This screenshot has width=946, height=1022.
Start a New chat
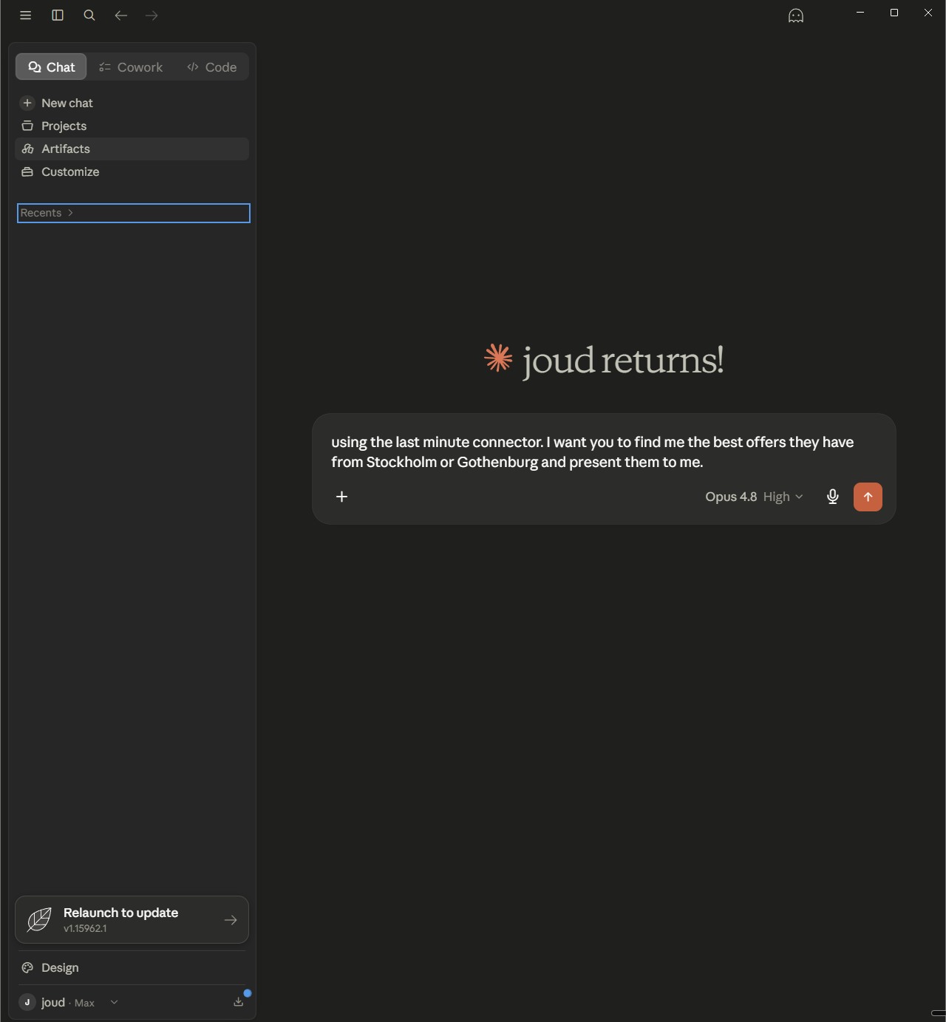[132, 103]
